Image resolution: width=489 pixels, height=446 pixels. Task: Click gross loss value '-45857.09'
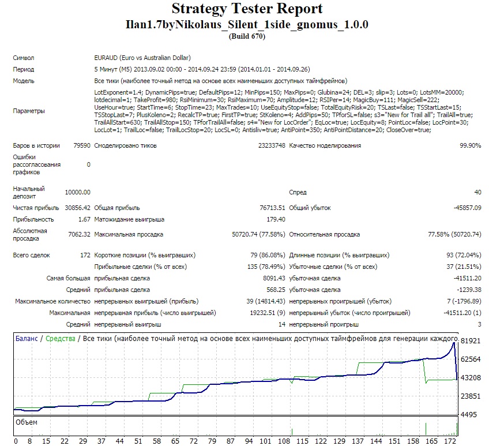point(467,208)
